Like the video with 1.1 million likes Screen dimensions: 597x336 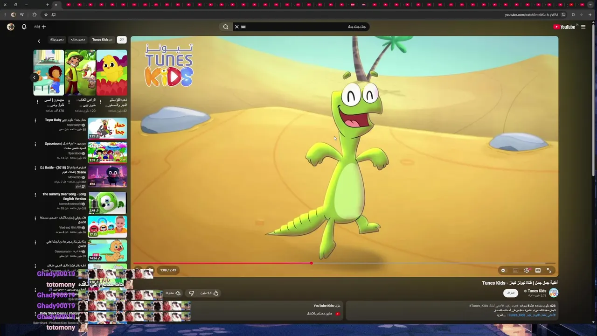point(209,293)
